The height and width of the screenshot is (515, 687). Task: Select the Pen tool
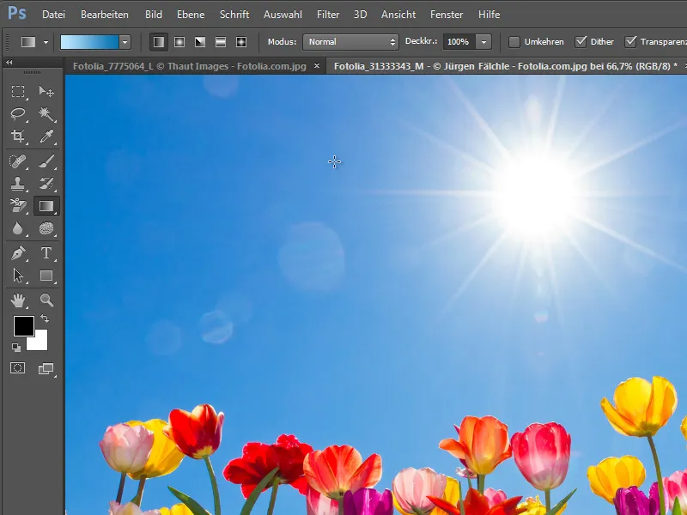(18, 253)
